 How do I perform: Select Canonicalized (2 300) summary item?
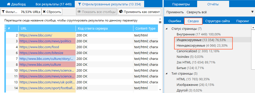point(198,51)
